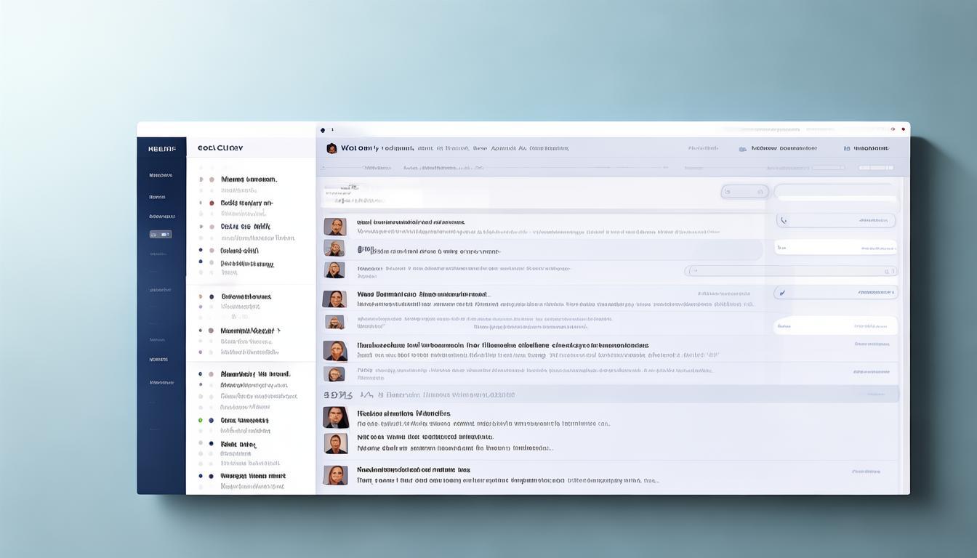Click the checkmark icon in the right panel field
The height and width of the screenshot is (558, 977).
coord(782,293)
